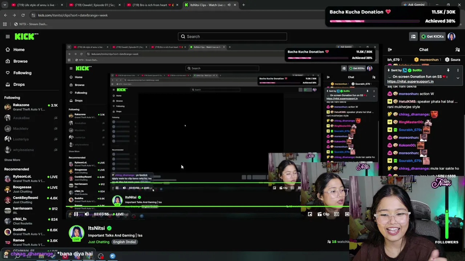Screen dimensions: 465x261
Task: Open Ask Gemini in the browser
Action: pyautogui.click(x=413, y=5)
